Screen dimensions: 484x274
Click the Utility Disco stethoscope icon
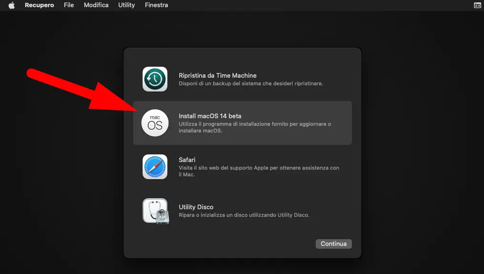click(155, 211)
